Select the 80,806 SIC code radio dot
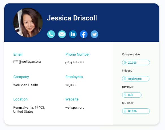This screenshot has width=165, height=130. (125, 111)
